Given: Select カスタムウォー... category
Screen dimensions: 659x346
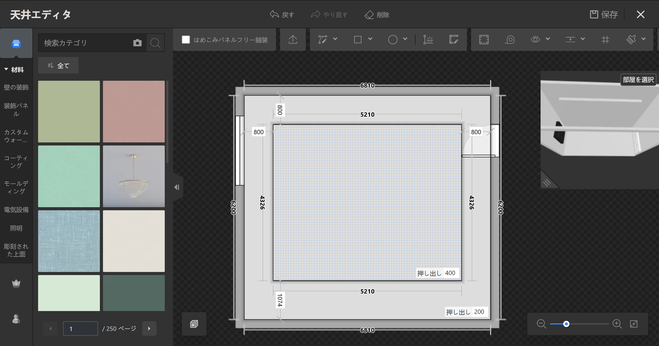Looking at the screenshot, I should 16,136.
